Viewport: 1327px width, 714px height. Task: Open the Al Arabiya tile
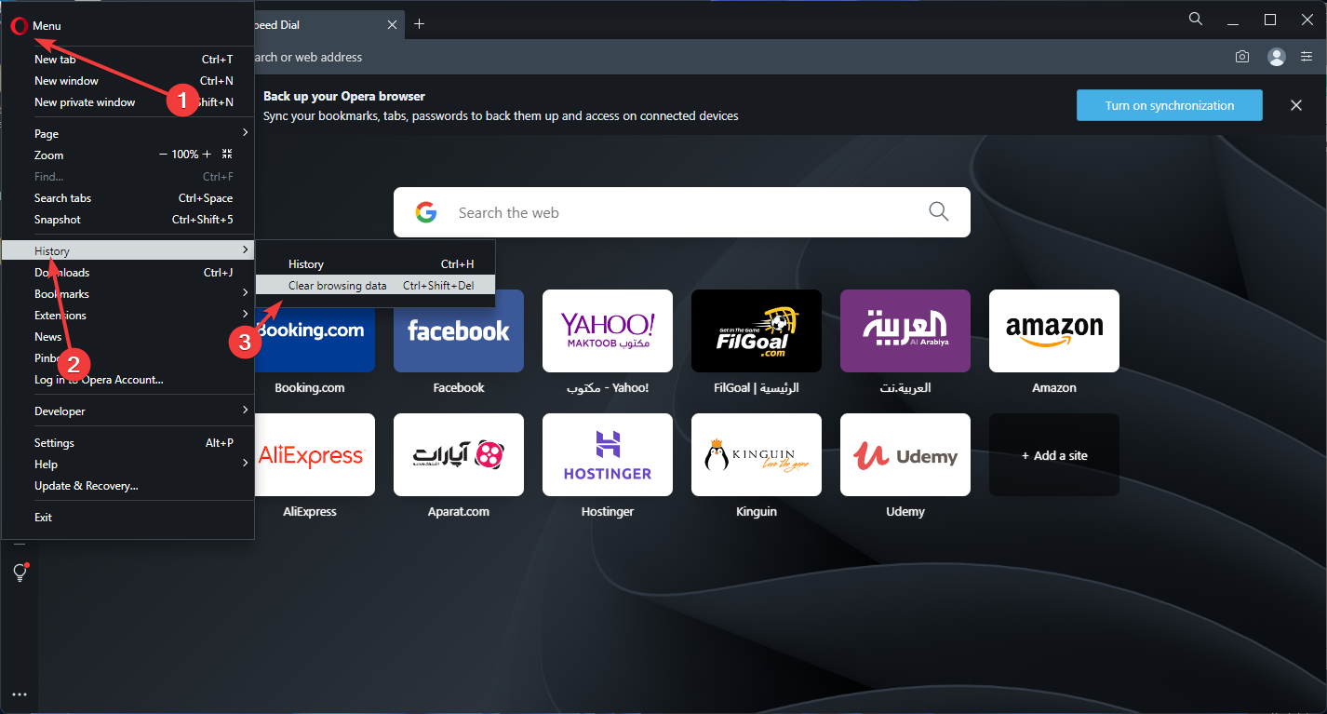click(x=905, y=330)
